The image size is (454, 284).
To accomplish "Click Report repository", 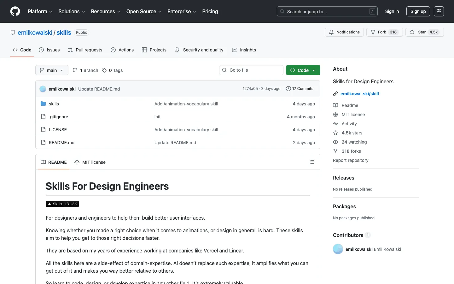I will (x=351, y=160).
